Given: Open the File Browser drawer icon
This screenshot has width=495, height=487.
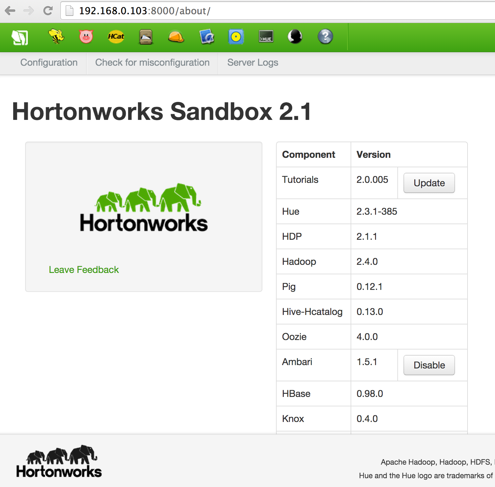Looking at the screenshot, I should point(146,37).
